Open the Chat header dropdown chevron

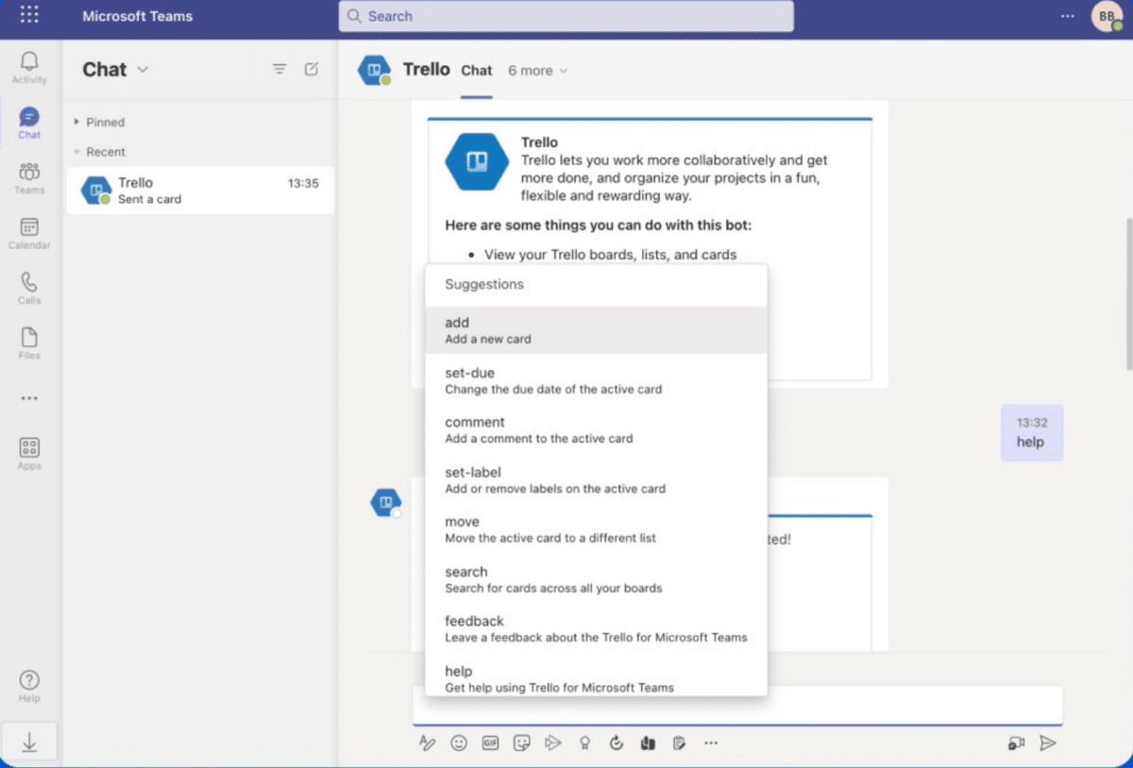144,69
